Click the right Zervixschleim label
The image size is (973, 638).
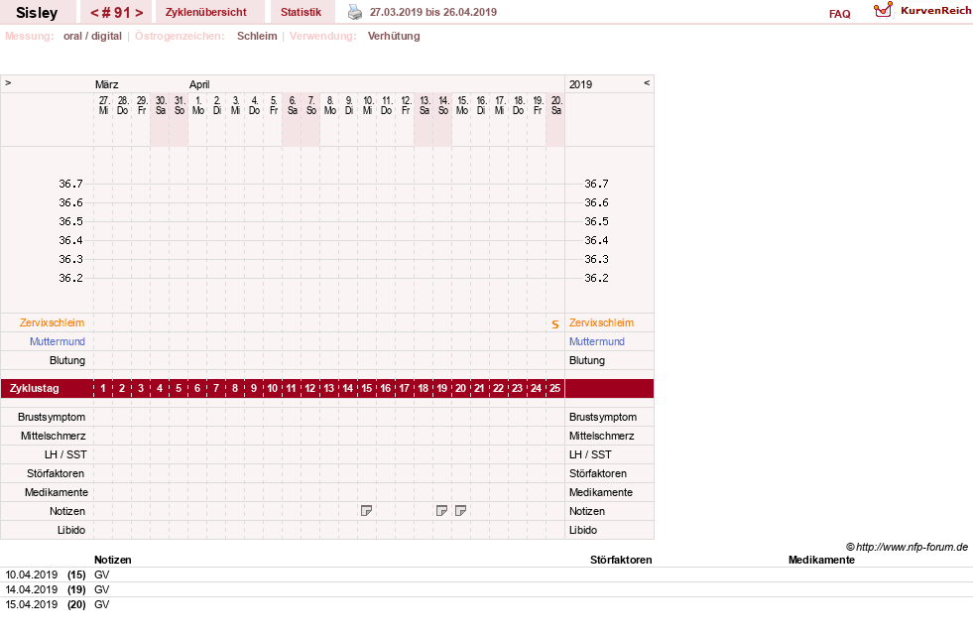601,322
